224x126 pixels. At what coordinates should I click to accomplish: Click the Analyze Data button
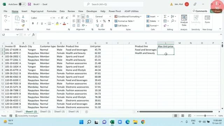(184, 21)
